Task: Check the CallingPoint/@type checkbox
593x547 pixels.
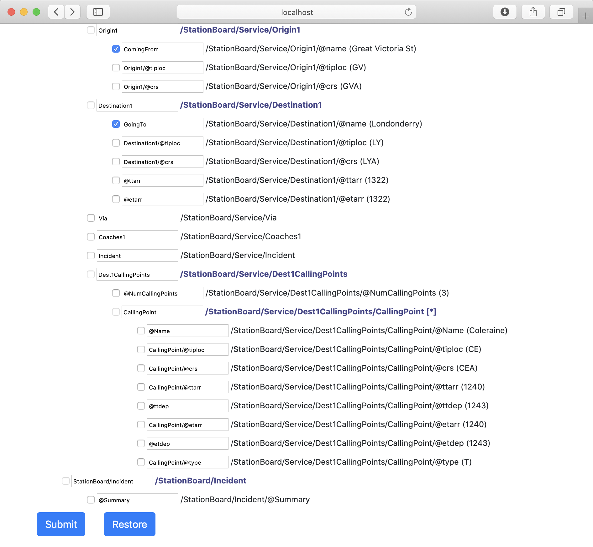Action: [x=141, y=462]
